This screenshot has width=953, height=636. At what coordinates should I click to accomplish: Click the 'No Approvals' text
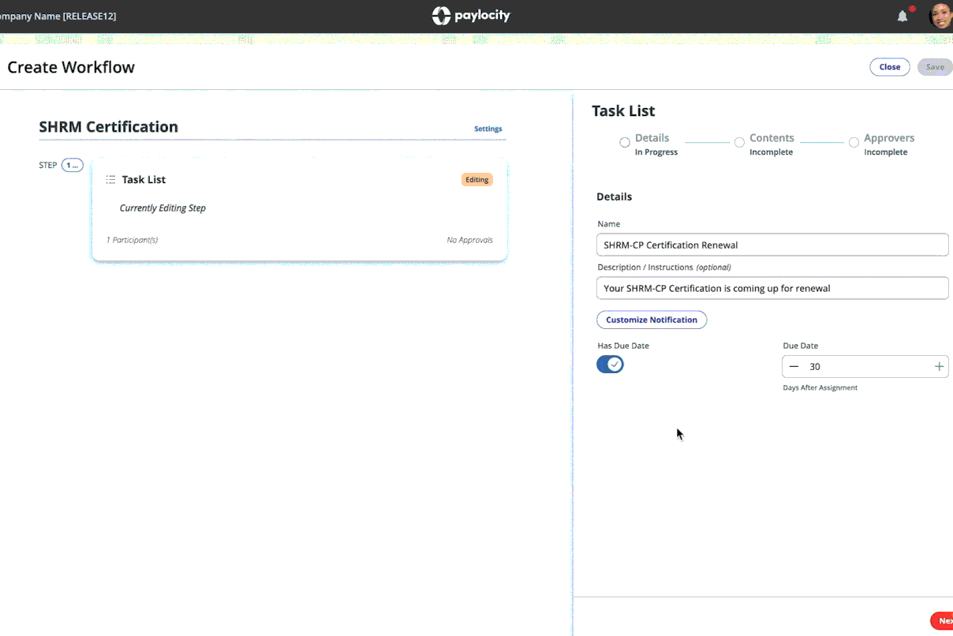tap(469, 240)
